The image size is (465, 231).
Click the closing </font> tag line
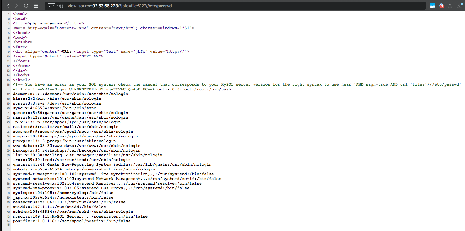click(21, 61)
